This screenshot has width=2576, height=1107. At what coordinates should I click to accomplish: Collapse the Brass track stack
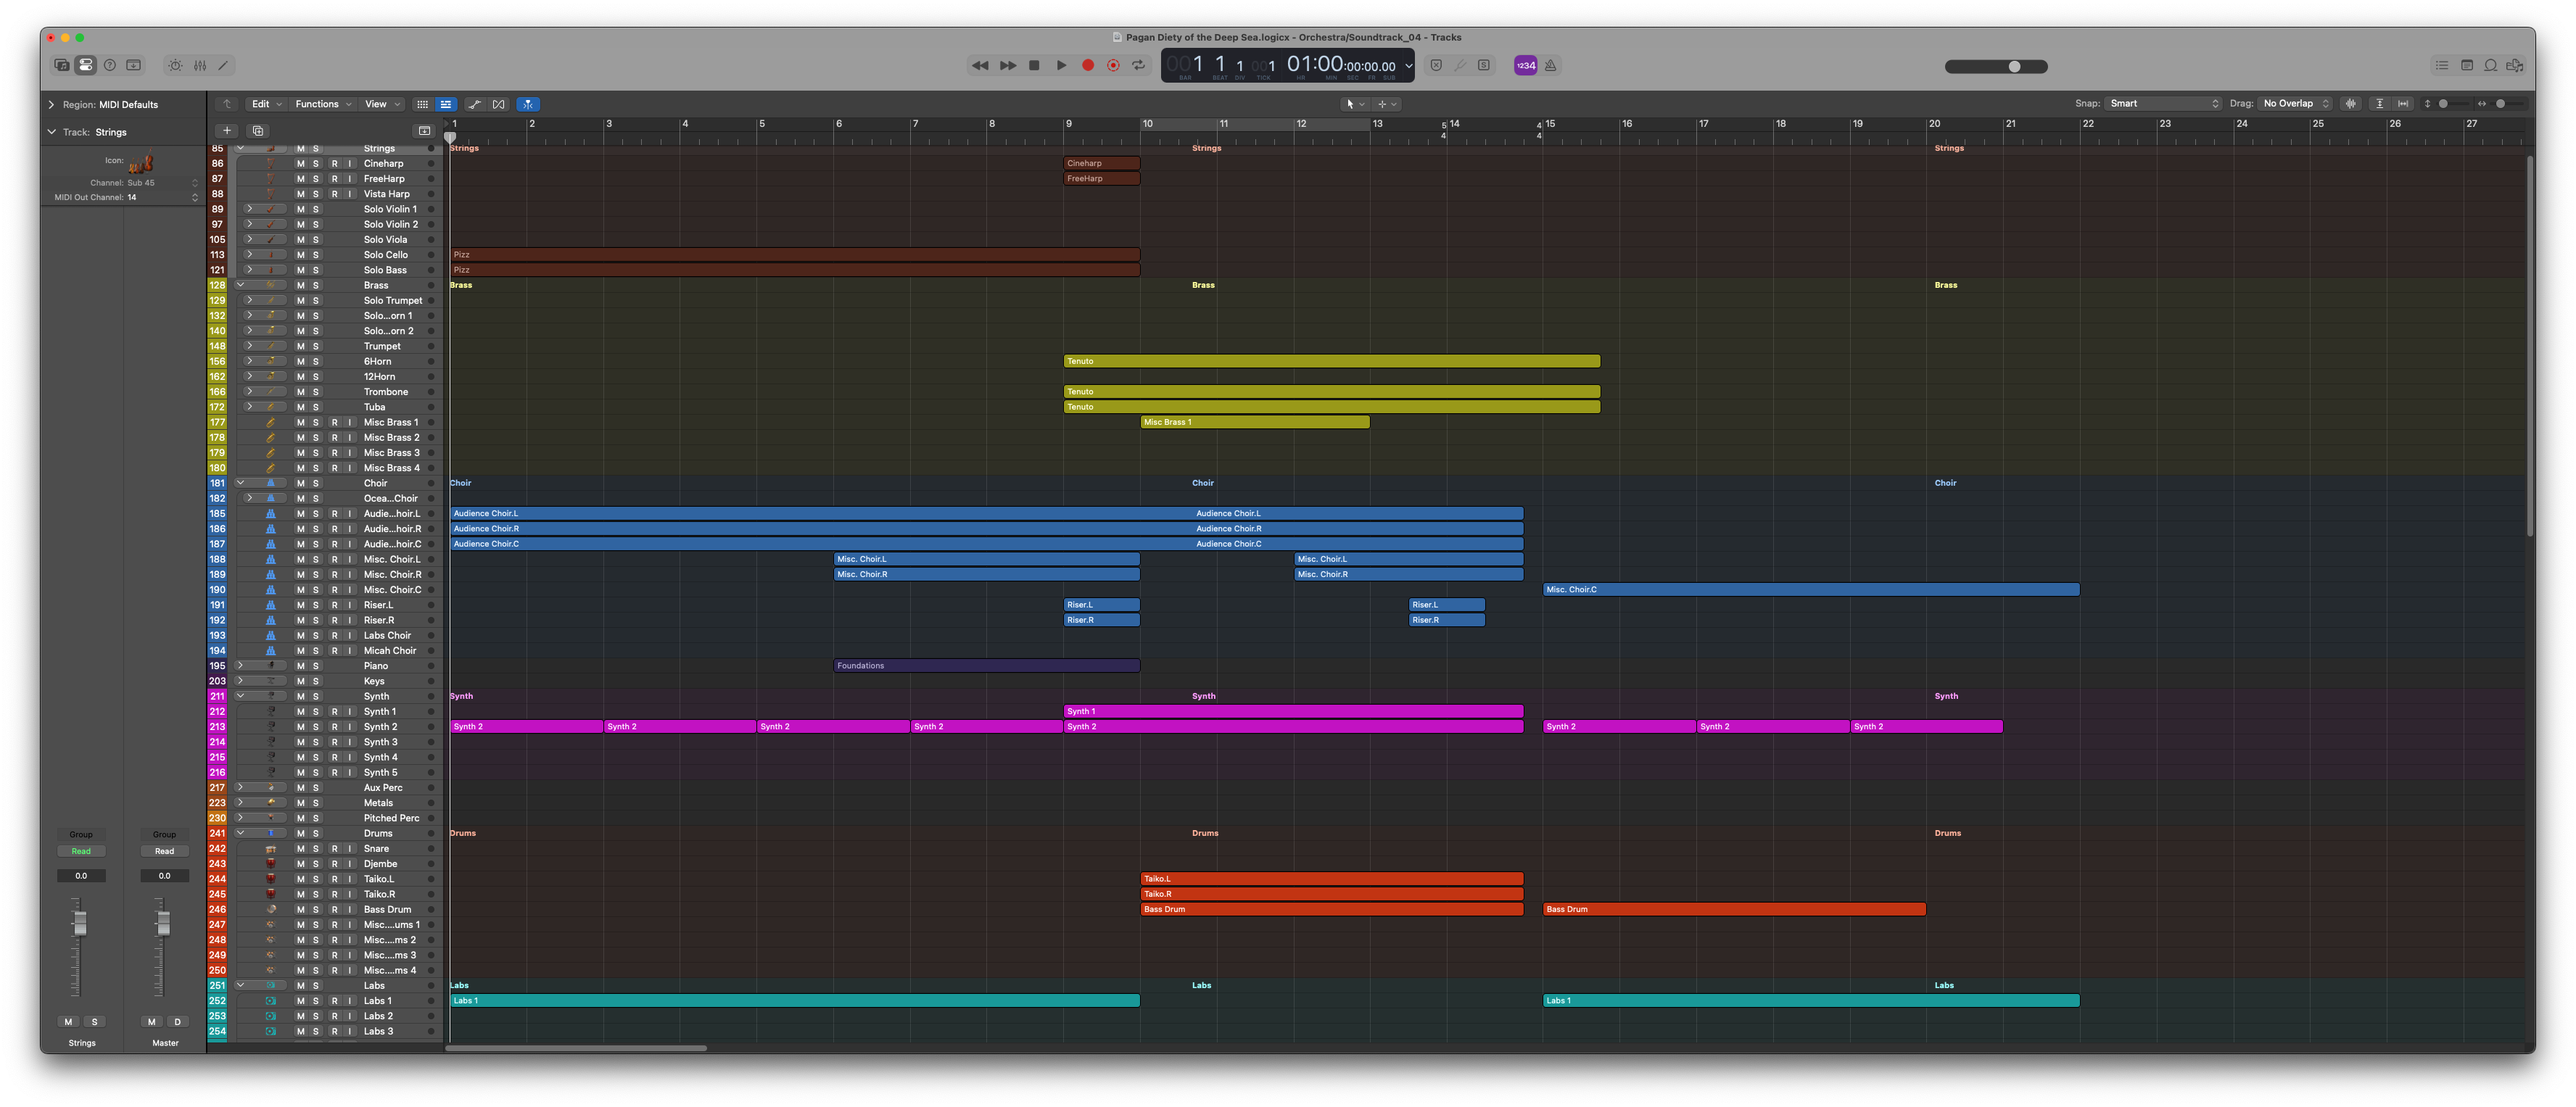coord(240,285)
